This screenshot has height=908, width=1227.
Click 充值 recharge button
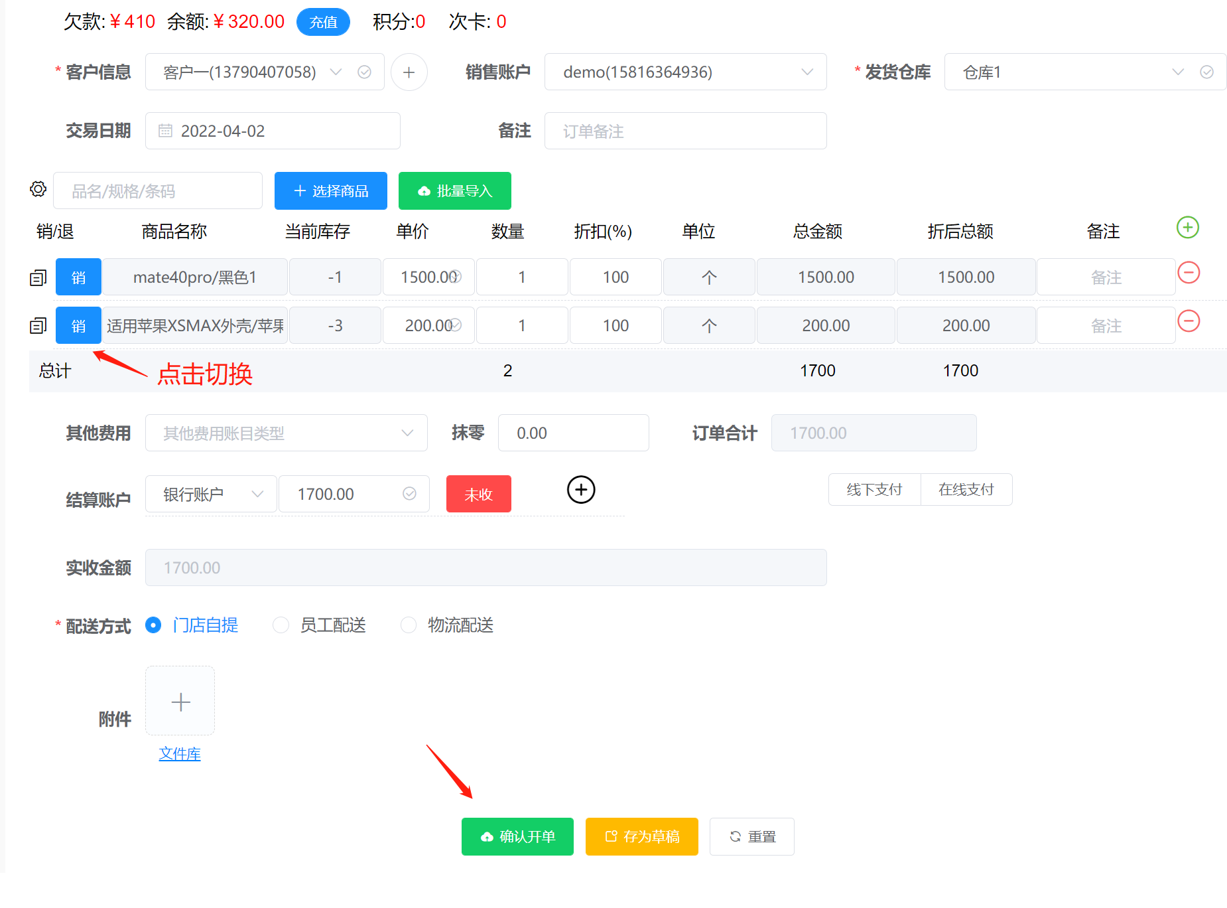point(323,22)
